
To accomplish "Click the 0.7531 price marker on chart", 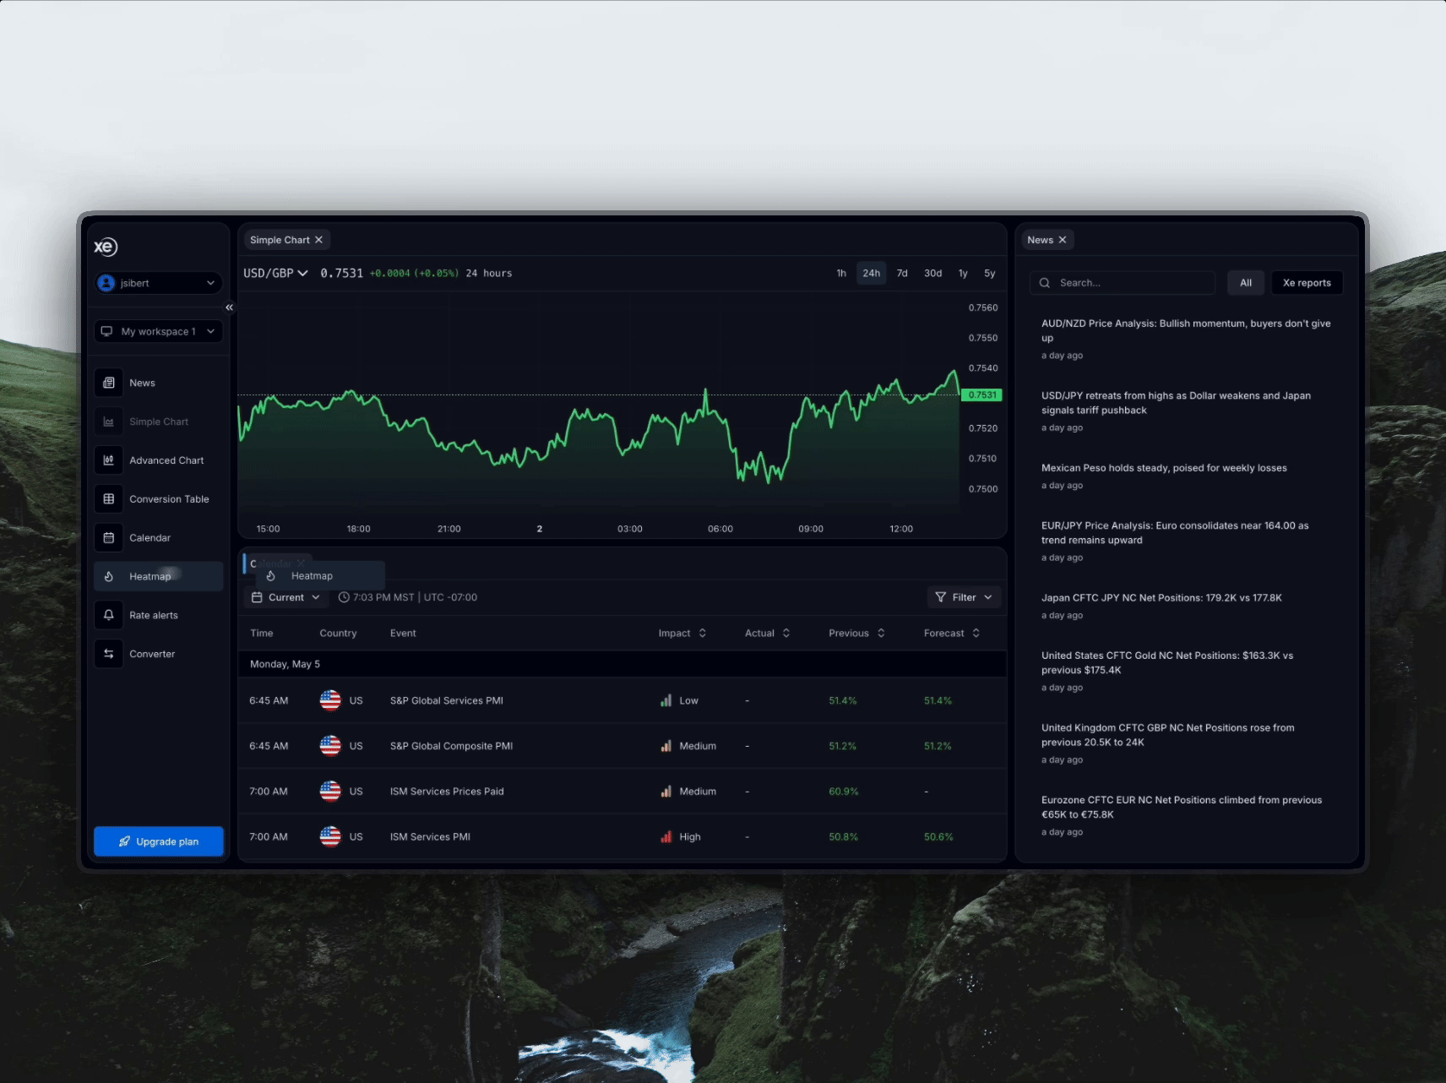I will tap(981, 395).
